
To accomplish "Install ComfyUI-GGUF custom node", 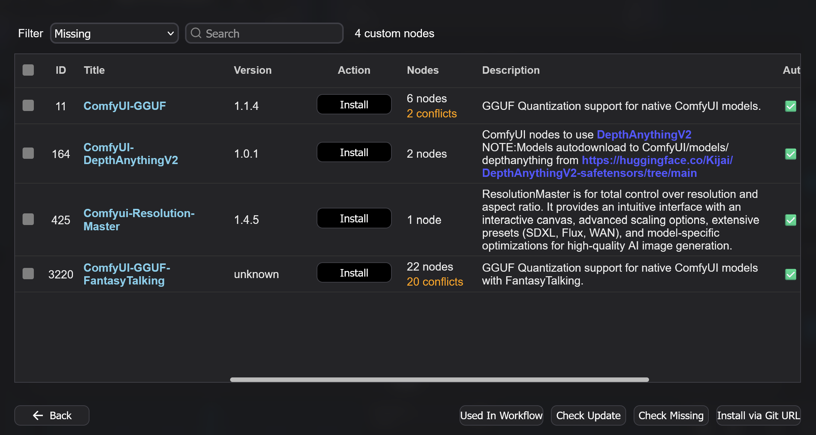I will [354, 104].
